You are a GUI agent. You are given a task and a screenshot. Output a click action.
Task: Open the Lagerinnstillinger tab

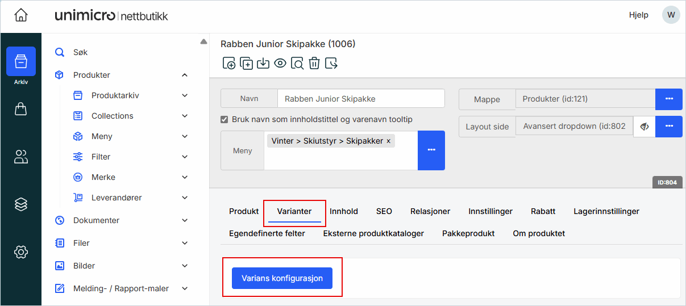coord(606,211)
